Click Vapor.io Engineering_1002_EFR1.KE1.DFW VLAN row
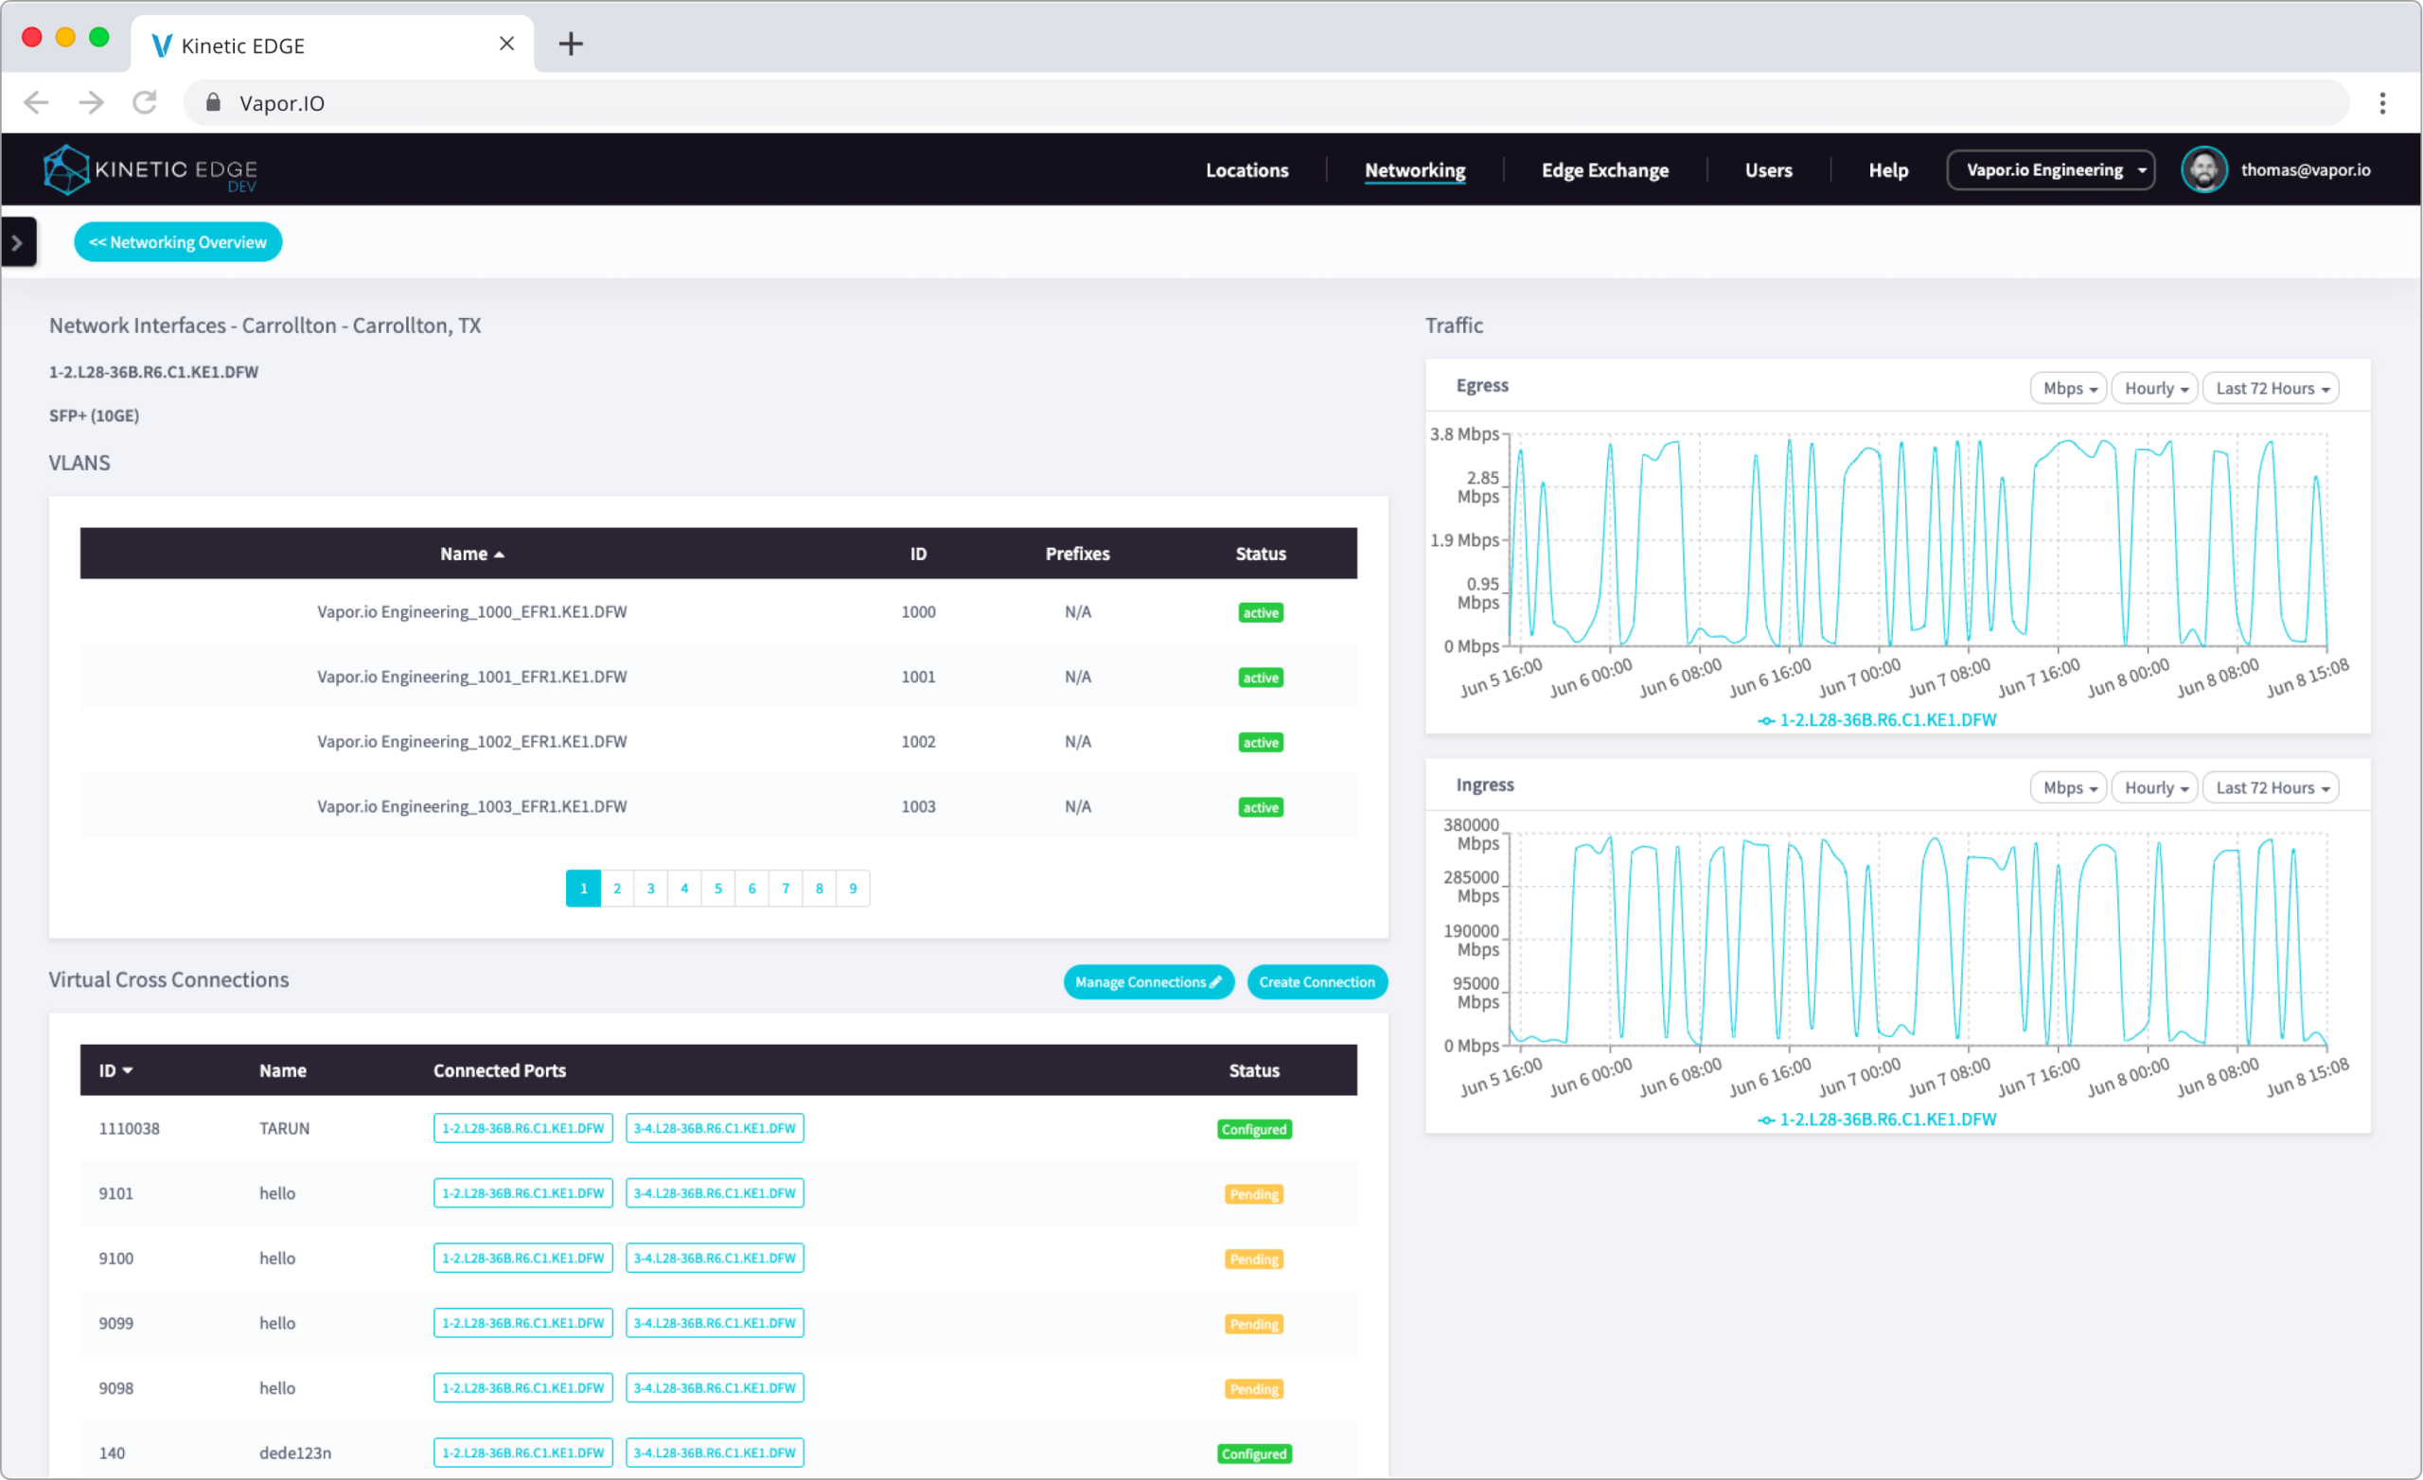The image size is (2423, 1480). pos(718,742)
